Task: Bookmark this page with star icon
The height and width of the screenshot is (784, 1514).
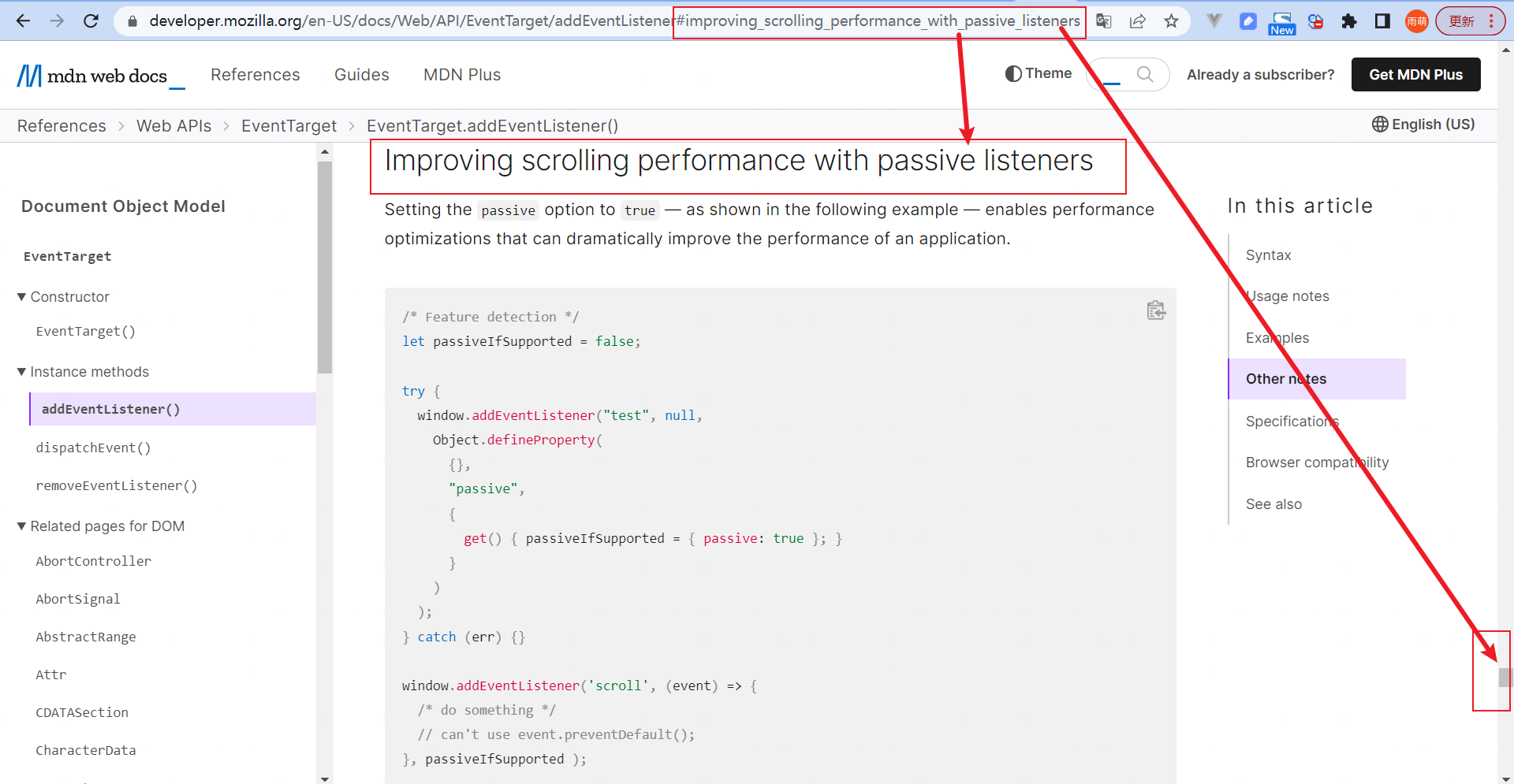Action: click(1172, 21)
